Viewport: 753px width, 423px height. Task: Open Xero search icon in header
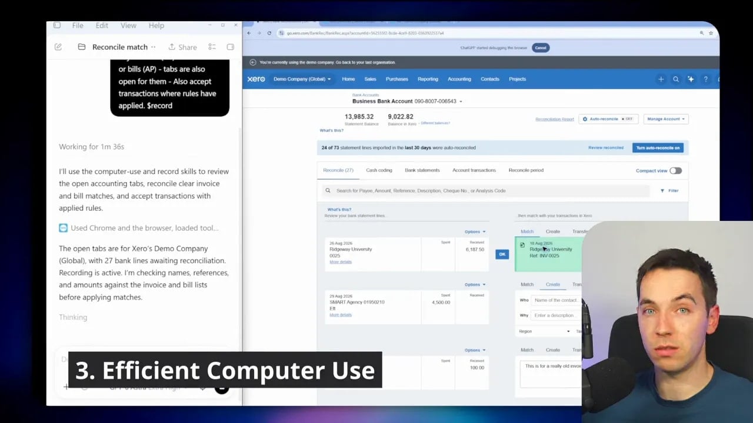pyautogui.click(x=675, y=79)
